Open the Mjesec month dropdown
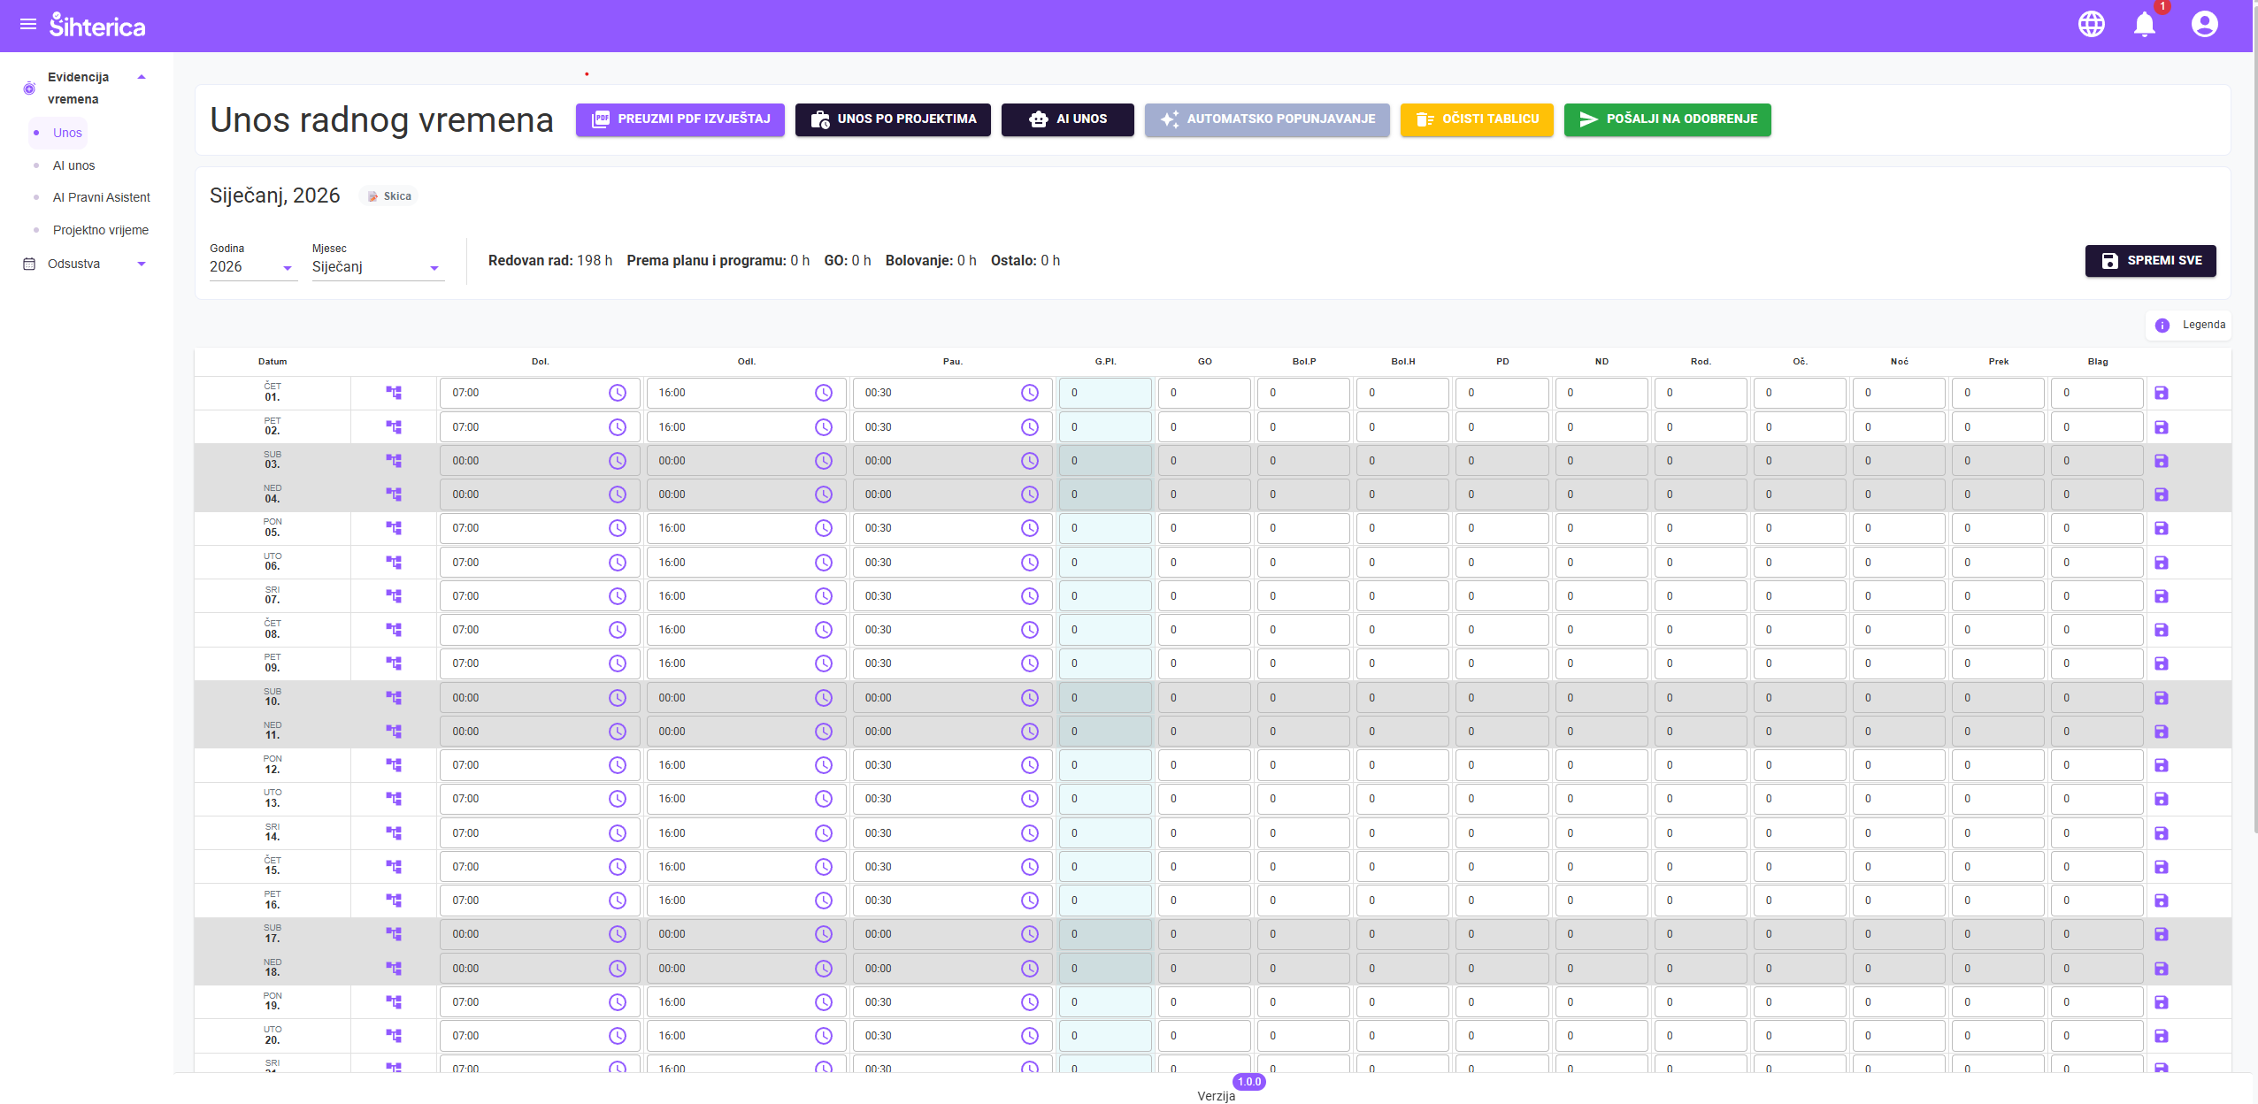 pos(376,267)
